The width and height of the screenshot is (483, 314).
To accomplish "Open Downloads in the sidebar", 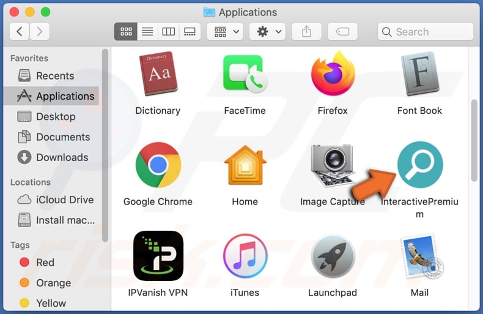I will [x=51, y=157].
